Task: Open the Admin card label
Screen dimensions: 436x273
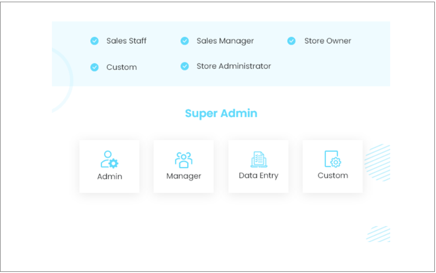Action: (110, 177)
